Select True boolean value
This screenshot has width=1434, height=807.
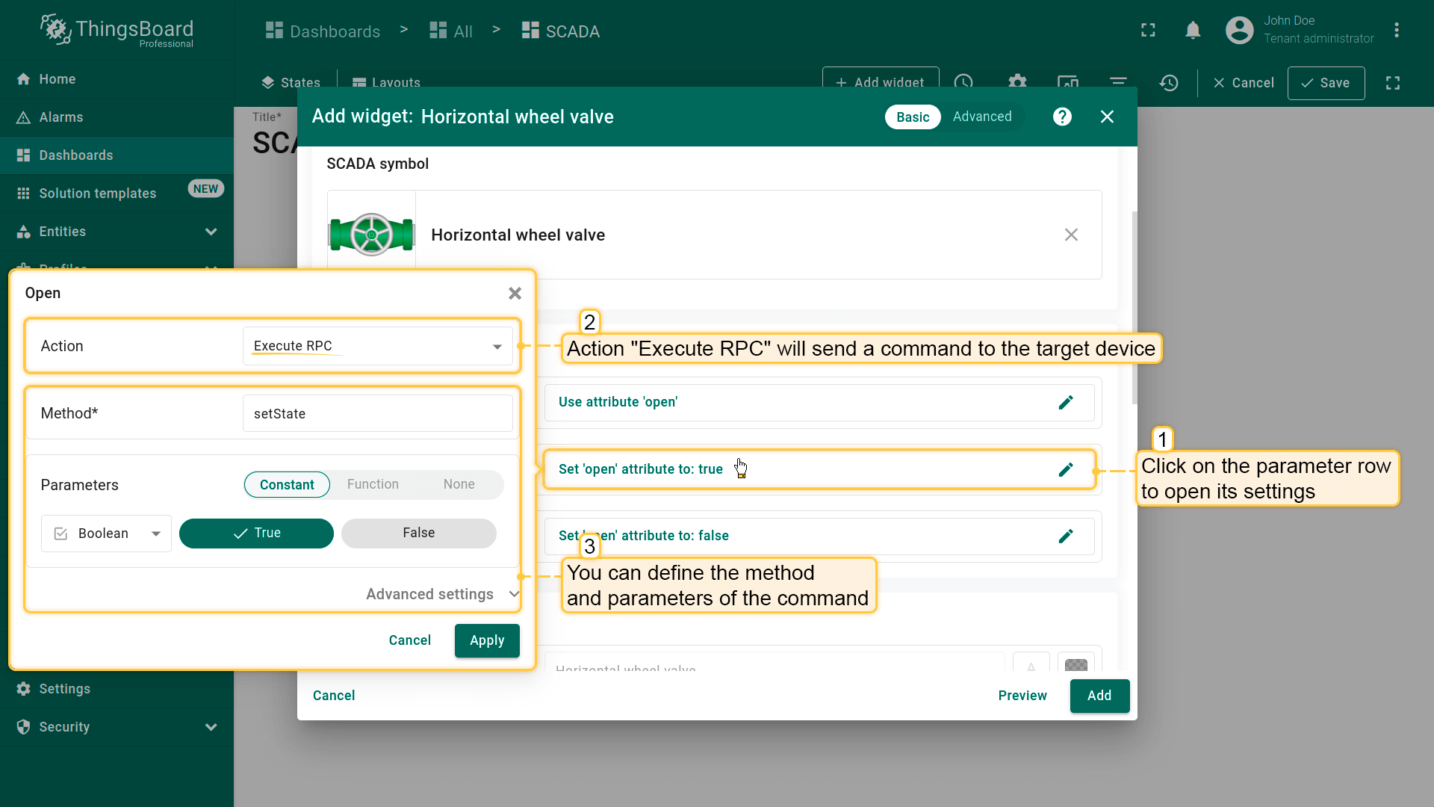(256, 534)
